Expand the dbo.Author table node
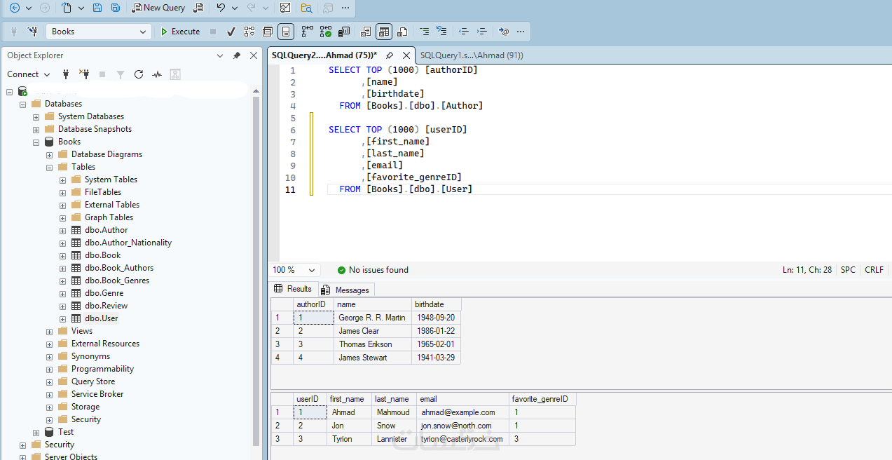892x460 pixels. 63,230
